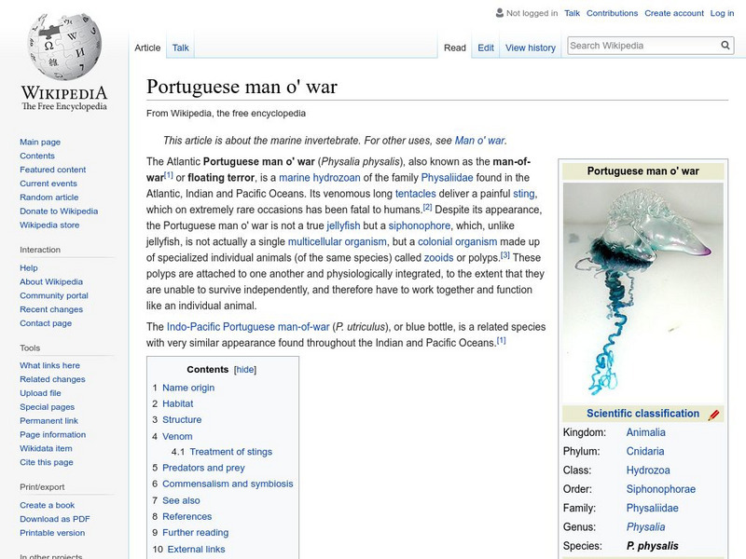746x559 pixels.
Task: Go to Main page in sidebar
Action: pyautogui.click(x=40, y=142)
